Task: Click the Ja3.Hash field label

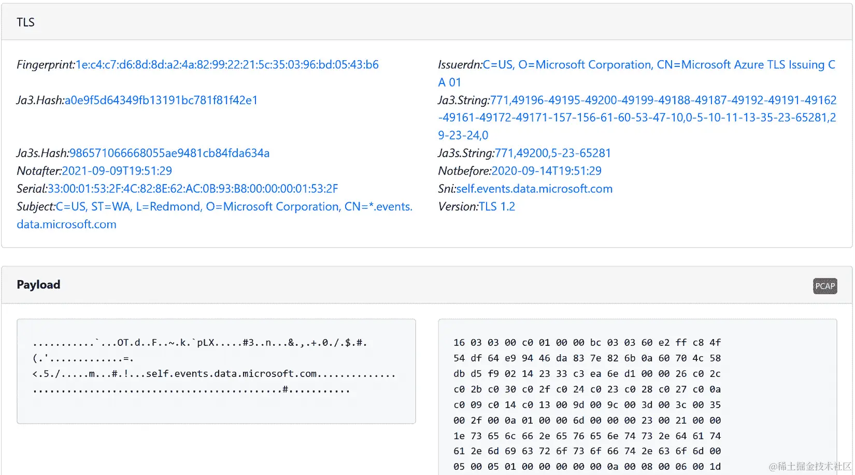Action: click(x=40, y=100)
